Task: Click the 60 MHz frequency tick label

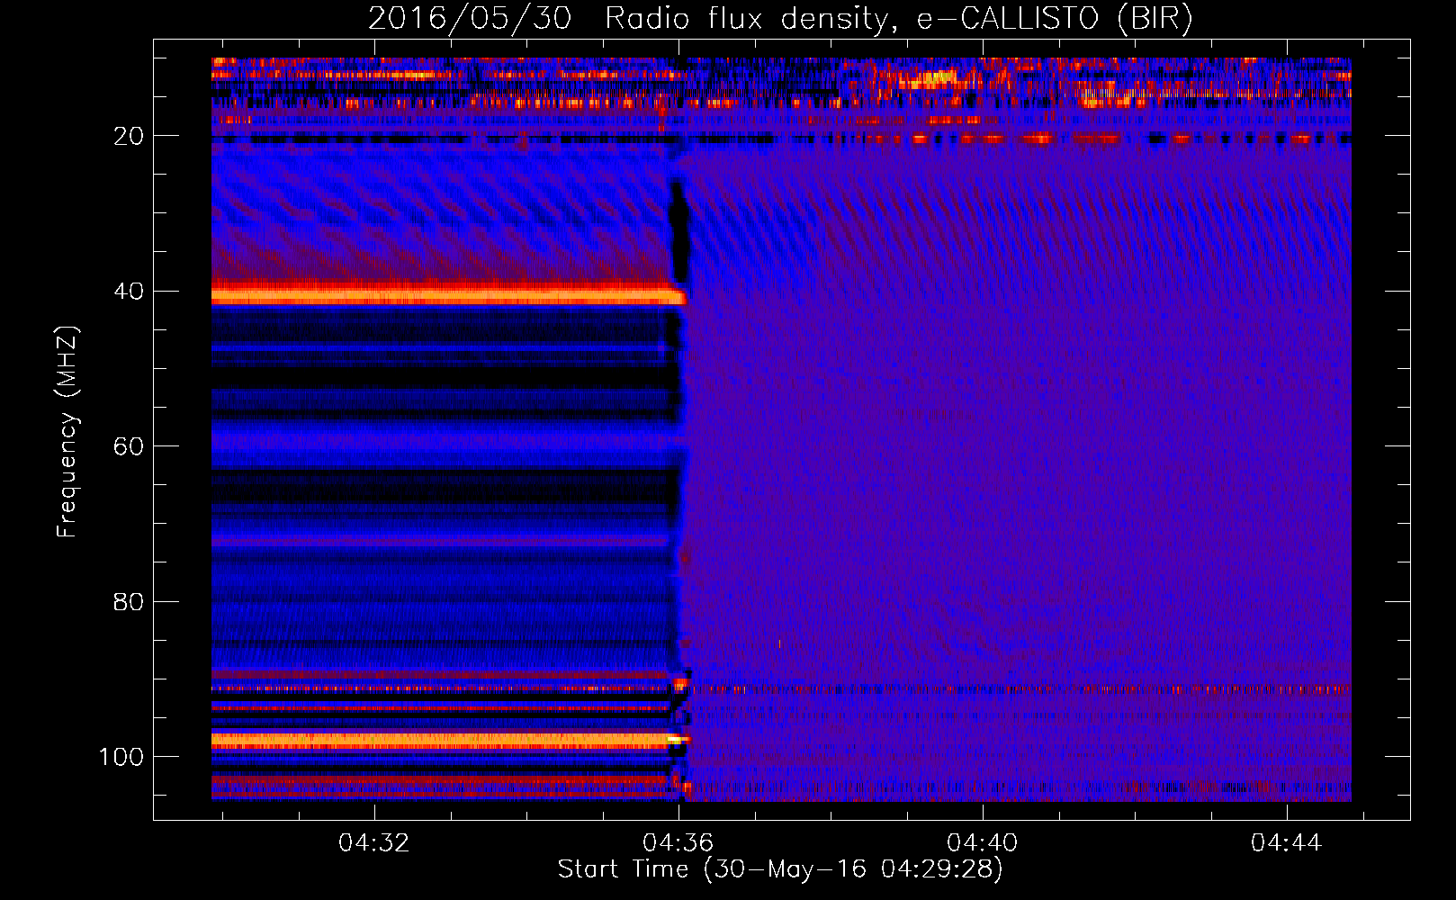Action: point(129,446)
